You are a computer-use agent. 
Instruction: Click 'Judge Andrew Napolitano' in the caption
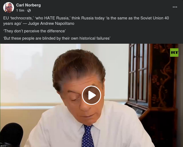click(51, 23)
